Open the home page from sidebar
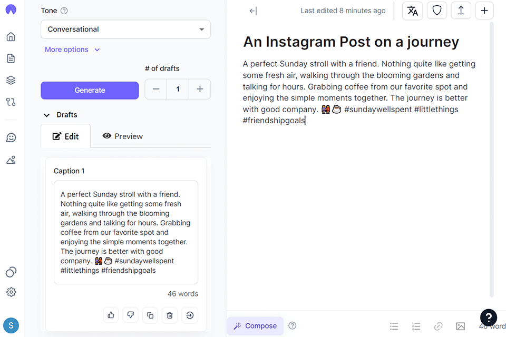The width and height of the screenshot is (506, 337). tap(11, 37)
